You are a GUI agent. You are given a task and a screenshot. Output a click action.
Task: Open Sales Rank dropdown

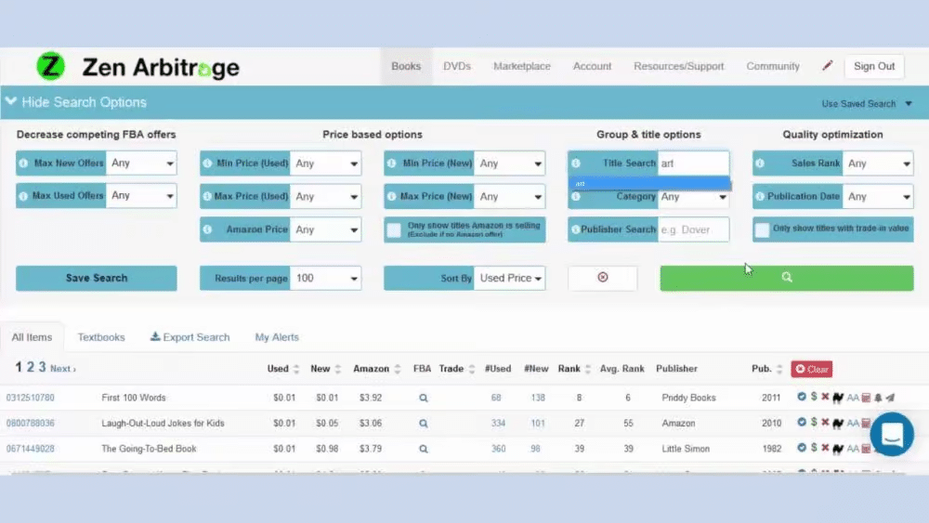pyautogui.click(x=878, y=163)
